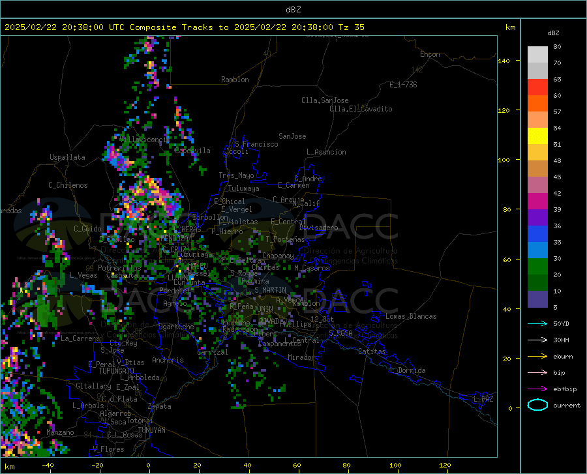587x474 pixels.
Task: Click the Mirador label on the map
Action: 301,357
